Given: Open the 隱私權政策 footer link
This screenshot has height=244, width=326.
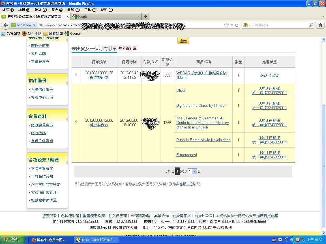Looking at the screenshot, I should [x=70, y=216].
